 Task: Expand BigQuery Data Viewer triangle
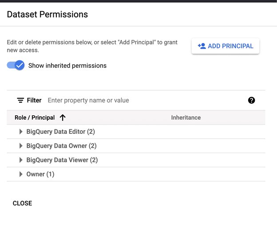coord(21,160)
